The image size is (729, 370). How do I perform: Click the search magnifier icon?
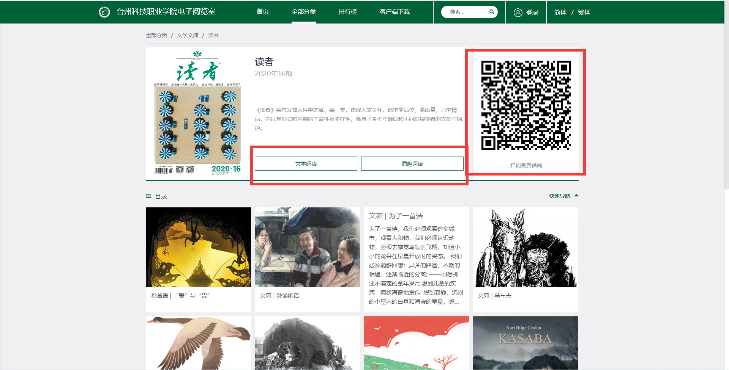point(492,12)
